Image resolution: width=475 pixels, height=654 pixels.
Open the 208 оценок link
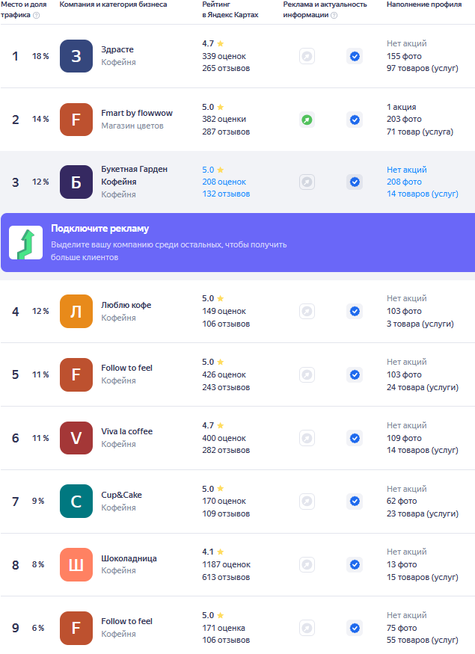224,182
